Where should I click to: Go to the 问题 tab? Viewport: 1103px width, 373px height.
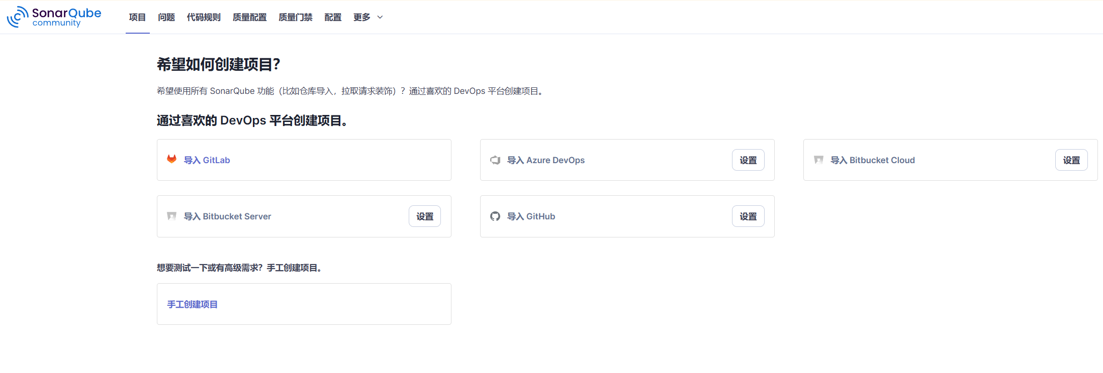166,17
